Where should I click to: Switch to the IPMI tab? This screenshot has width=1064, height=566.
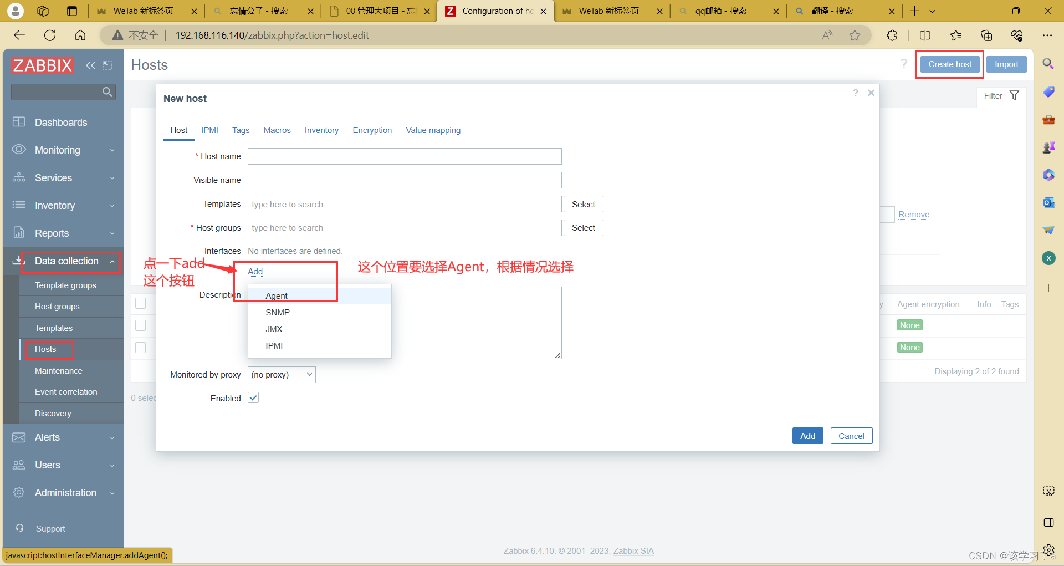point(209,130)
